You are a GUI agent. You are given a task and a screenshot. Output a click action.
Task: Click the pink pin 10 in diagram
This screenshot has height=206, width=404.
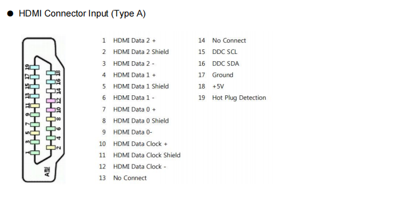pyautogui.click(x=51, y=110)
